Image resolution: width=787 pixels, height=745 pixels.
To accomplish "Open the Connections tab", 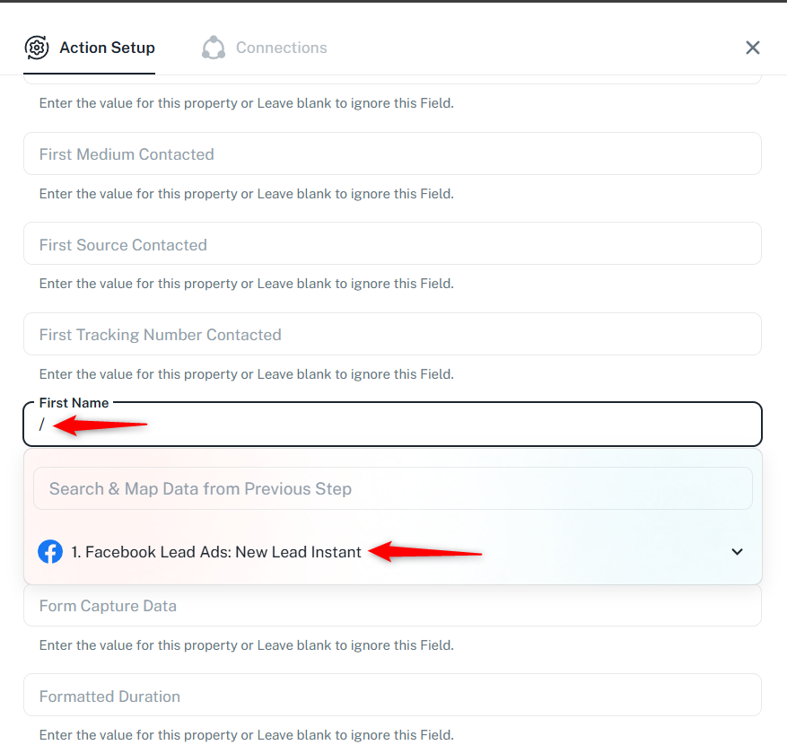I will click(281, 48).
